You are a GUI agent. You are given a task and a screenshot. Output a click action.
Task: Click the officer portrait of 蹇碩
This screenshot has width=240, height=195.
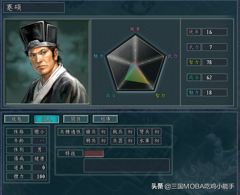[x=47, y=62]
